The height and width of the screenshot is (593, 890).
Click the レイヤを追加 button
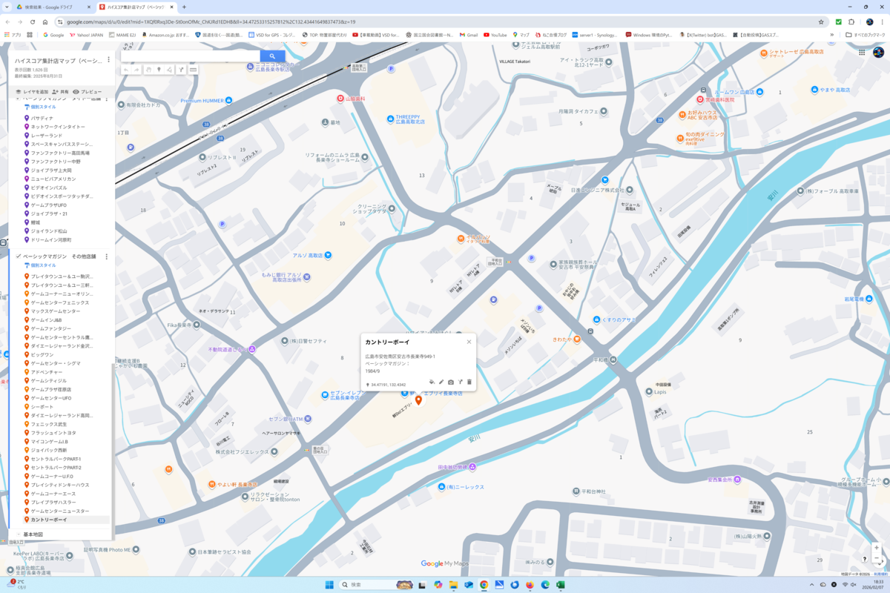pyautogui.click(x=32, y=91)
